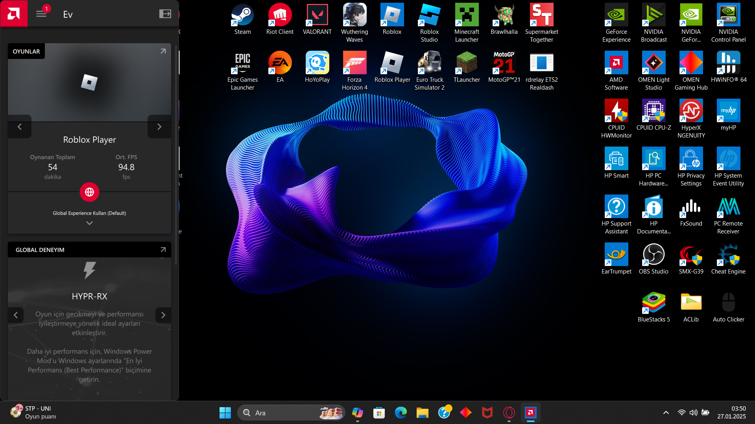Advance the OYUNLAR game carousel right arrow

(159, 127)
